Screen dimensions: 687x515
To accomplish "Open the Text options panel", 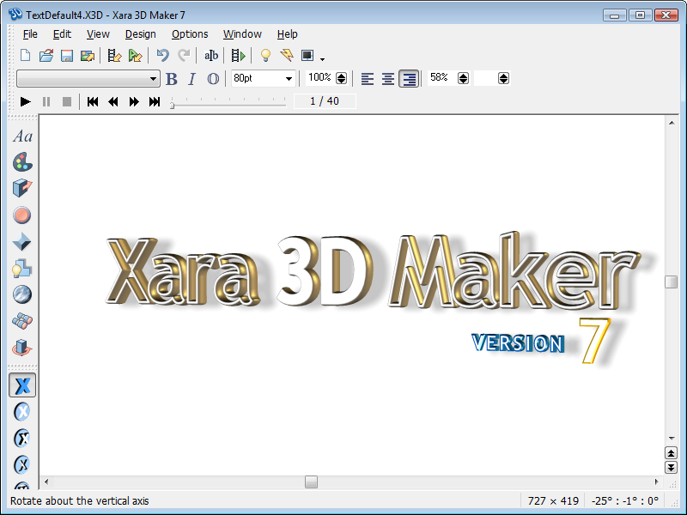I will (x=22, y=136).
